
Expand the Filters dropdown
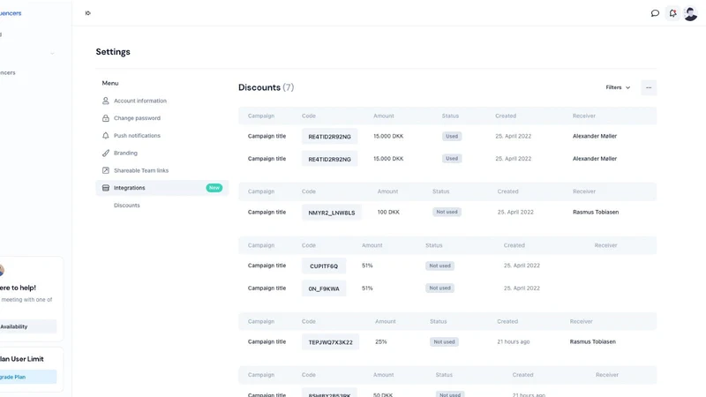click(618, 87)
